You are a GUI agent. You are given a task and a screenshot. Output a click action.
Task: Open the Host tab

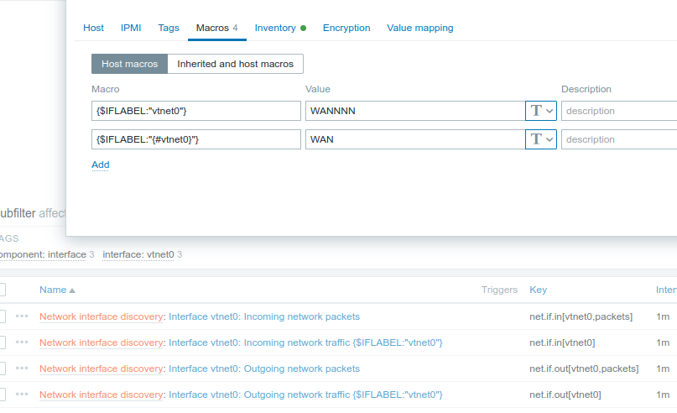click(93, 28)
